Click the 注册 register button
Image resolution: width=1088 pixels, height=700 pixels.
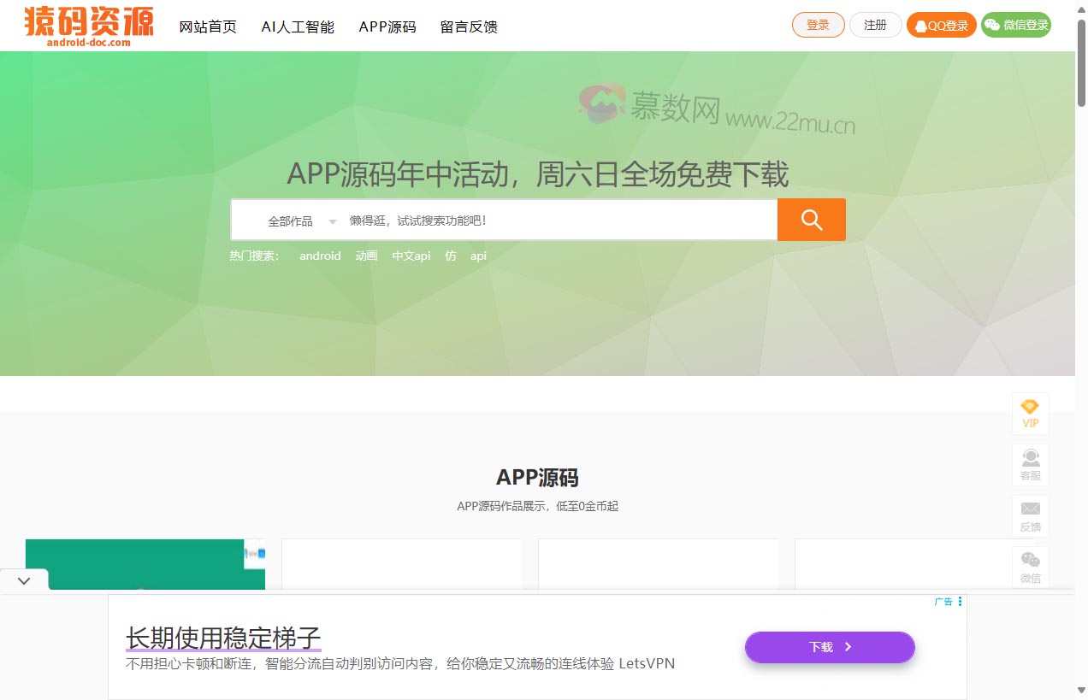875,26
